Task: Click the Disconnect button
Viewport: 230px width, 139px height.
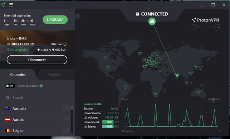Action: [x=37, y=60]
